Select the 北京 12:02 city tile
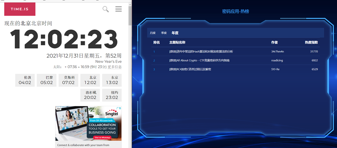 90,80
